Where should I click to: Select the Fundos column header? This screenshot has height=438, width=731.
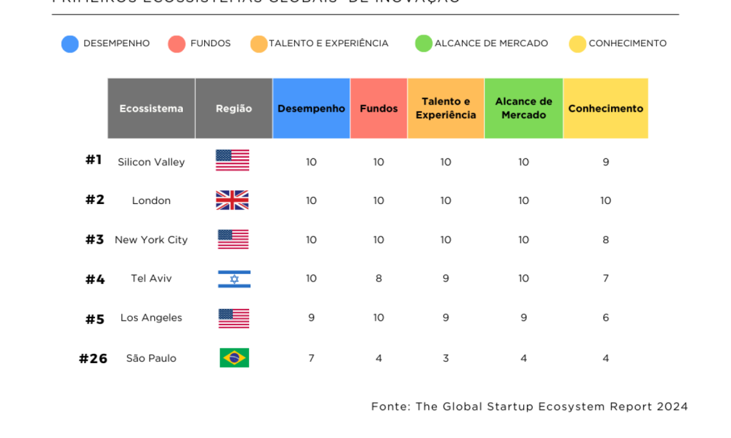pos(379,108)
